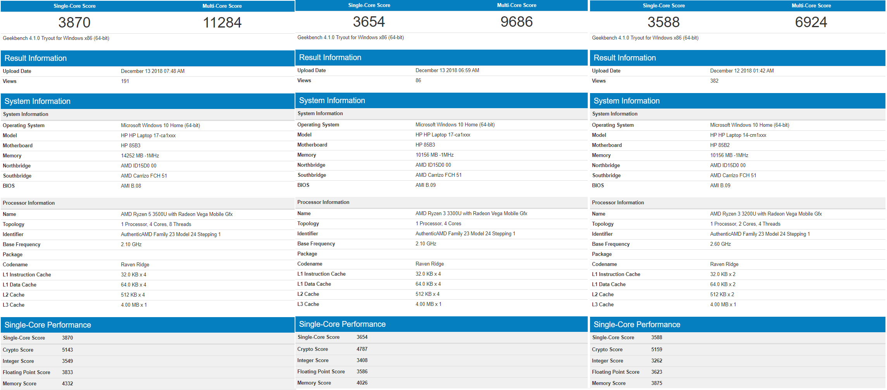Select topology 1 Processor, 4 Cores, 8 Threads
This screenshot has width=887, height=390.
coord(156,224)
